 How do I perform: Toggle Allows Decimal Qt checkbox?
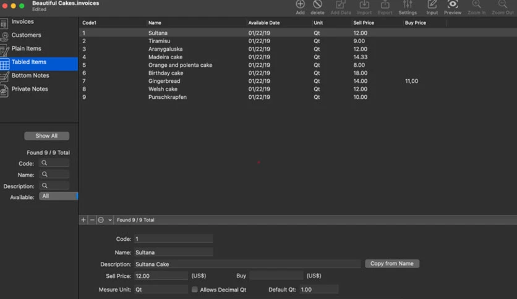point(195,290)
